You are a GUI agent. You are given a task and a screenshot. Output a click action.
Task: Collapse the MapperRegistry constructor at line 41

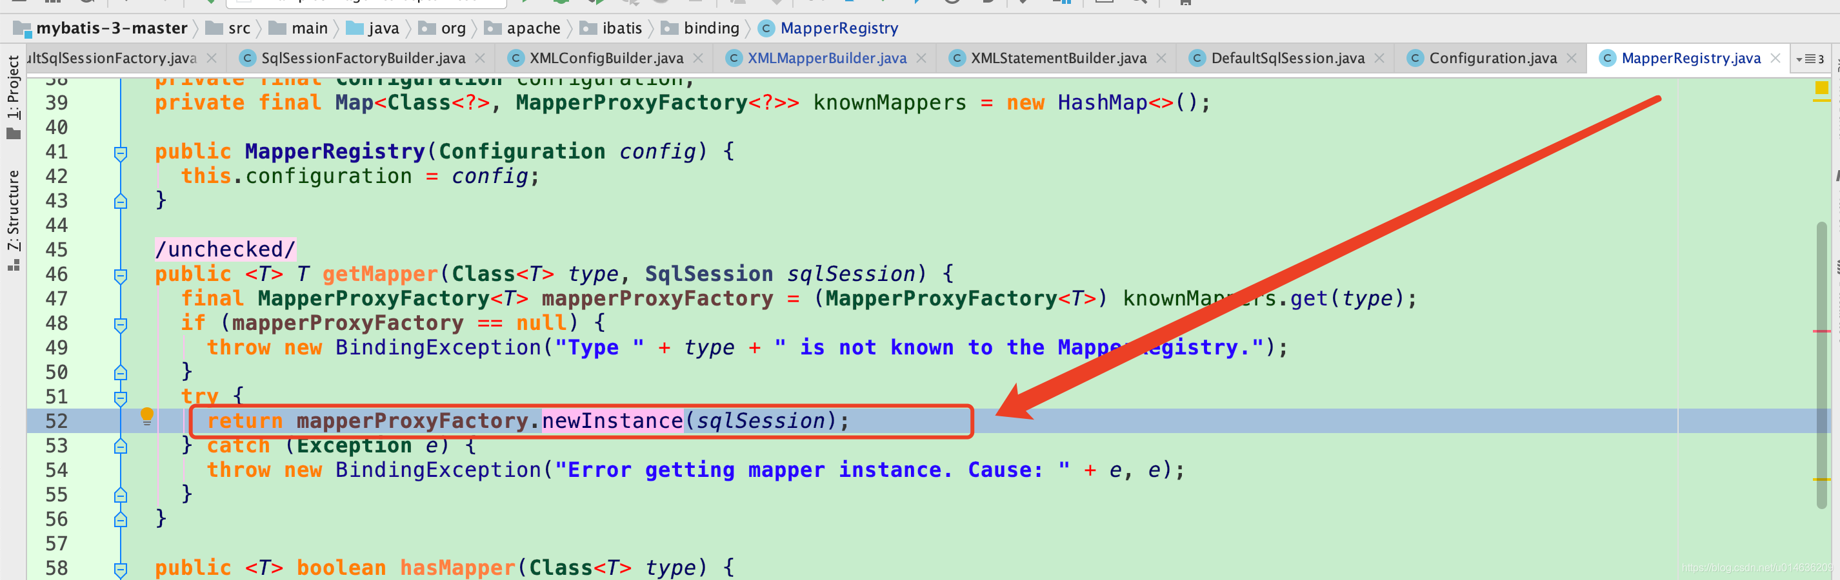click(x=121, y=153)
